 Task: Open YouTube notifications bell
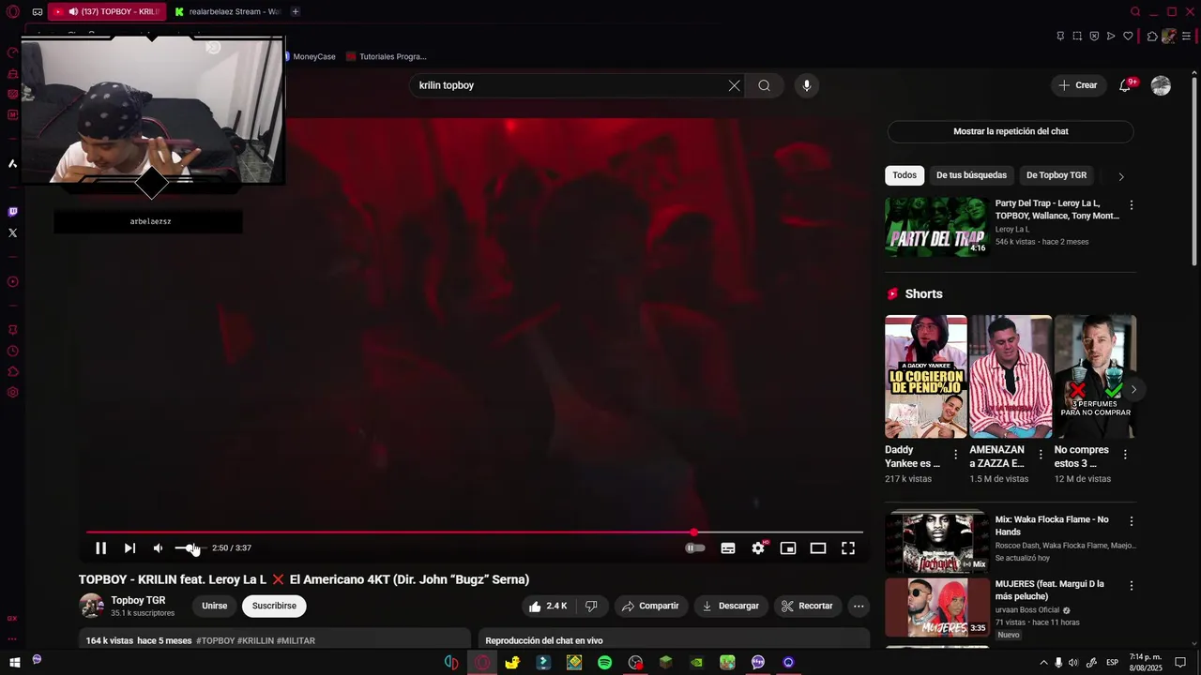(1125, 85)
